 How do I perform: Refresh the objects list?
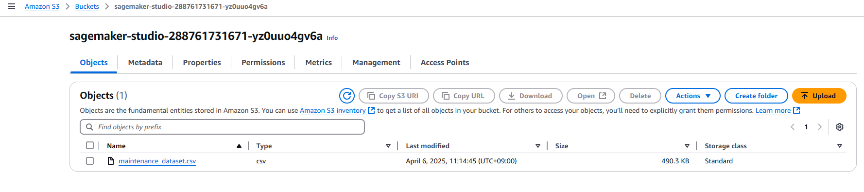(347, 96)
